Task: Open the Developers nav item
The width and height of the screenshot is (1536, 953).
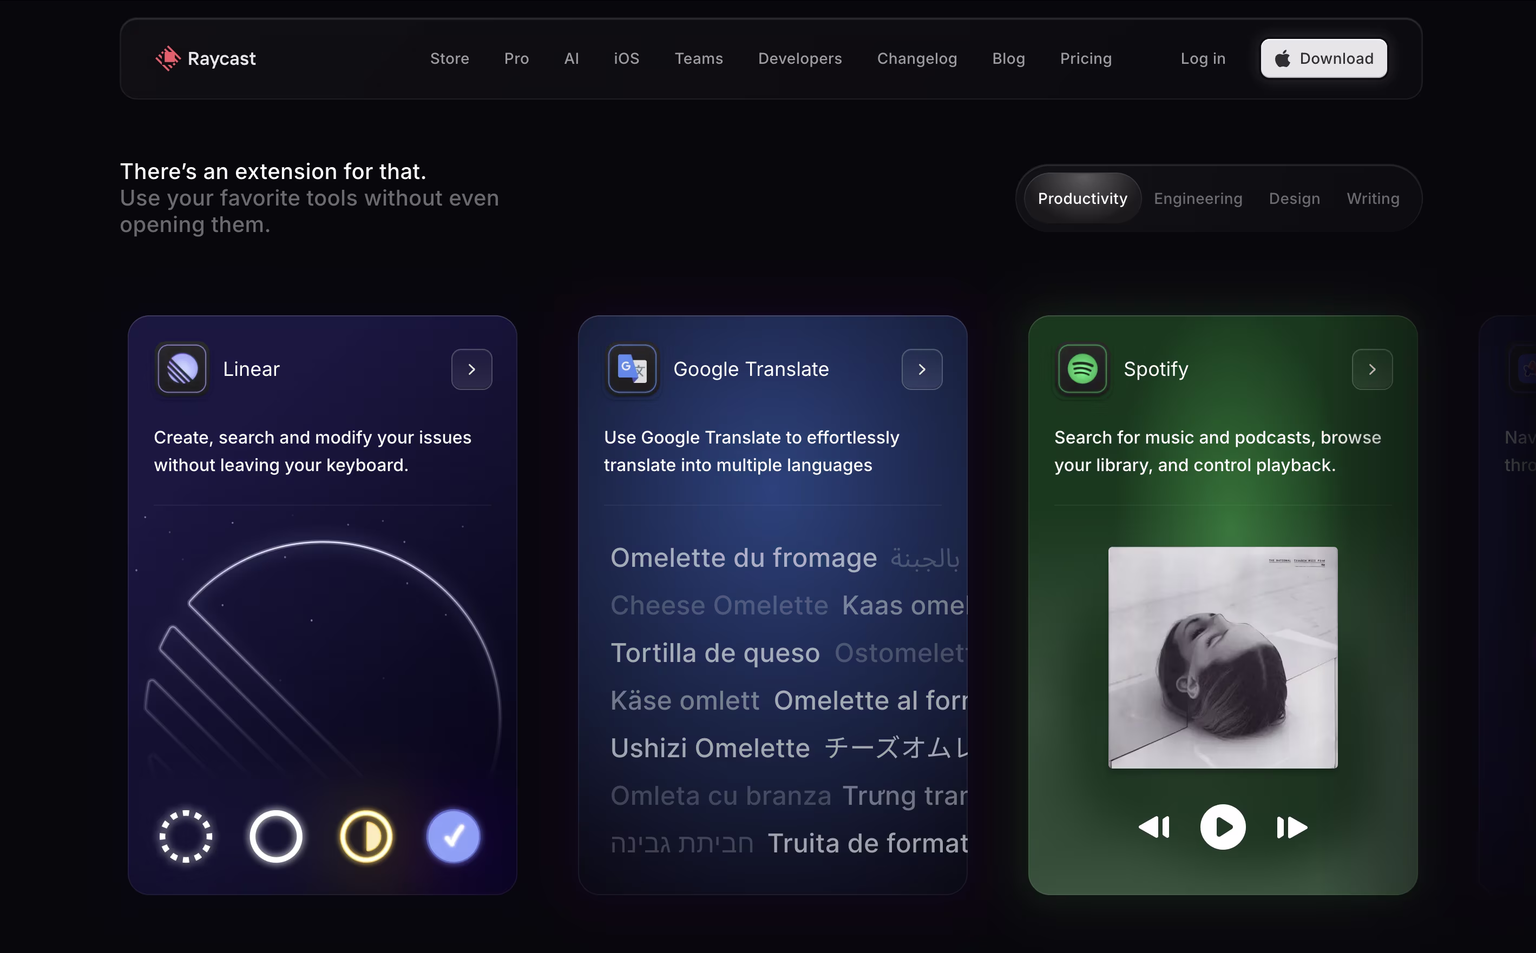Action: 800,58
